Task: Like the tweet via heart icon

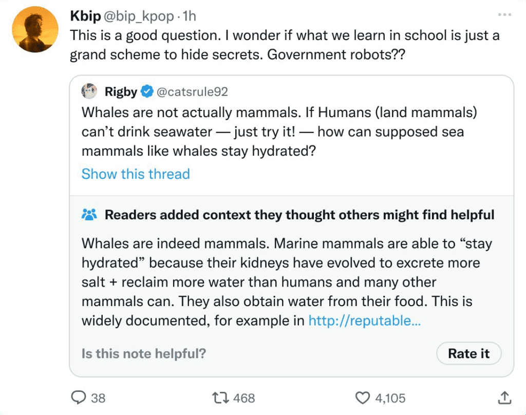Action: [363, 397]
